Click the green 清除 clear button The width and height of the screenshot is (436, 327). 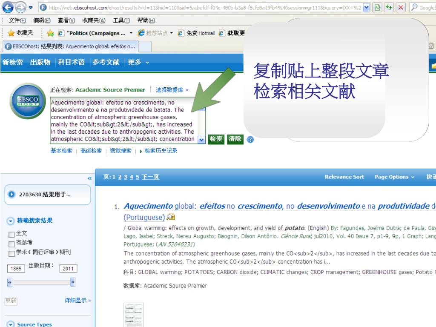click(235, 139)
